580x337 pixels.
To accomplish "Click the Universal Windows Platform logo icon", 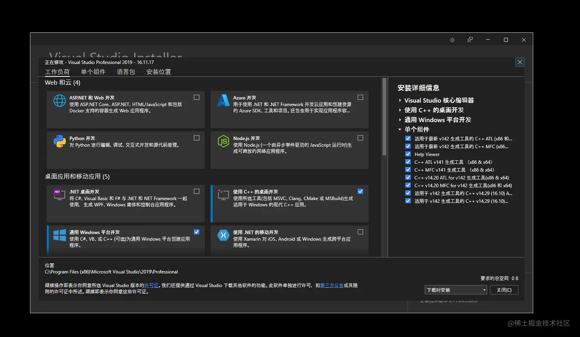I will 60,235.
